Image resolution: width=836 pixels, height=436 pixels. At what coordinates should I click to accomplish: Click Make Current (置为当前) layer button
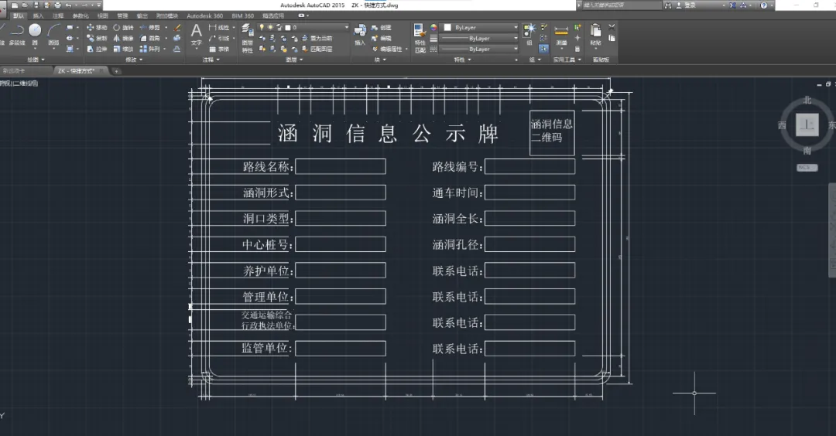pos(317,38)
